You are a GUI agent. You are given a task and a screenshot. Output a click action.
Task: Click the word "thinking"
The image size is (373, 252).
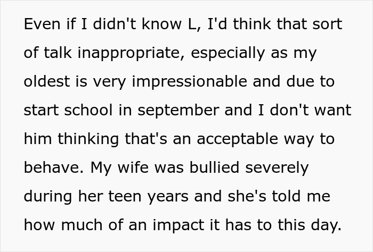82,139
